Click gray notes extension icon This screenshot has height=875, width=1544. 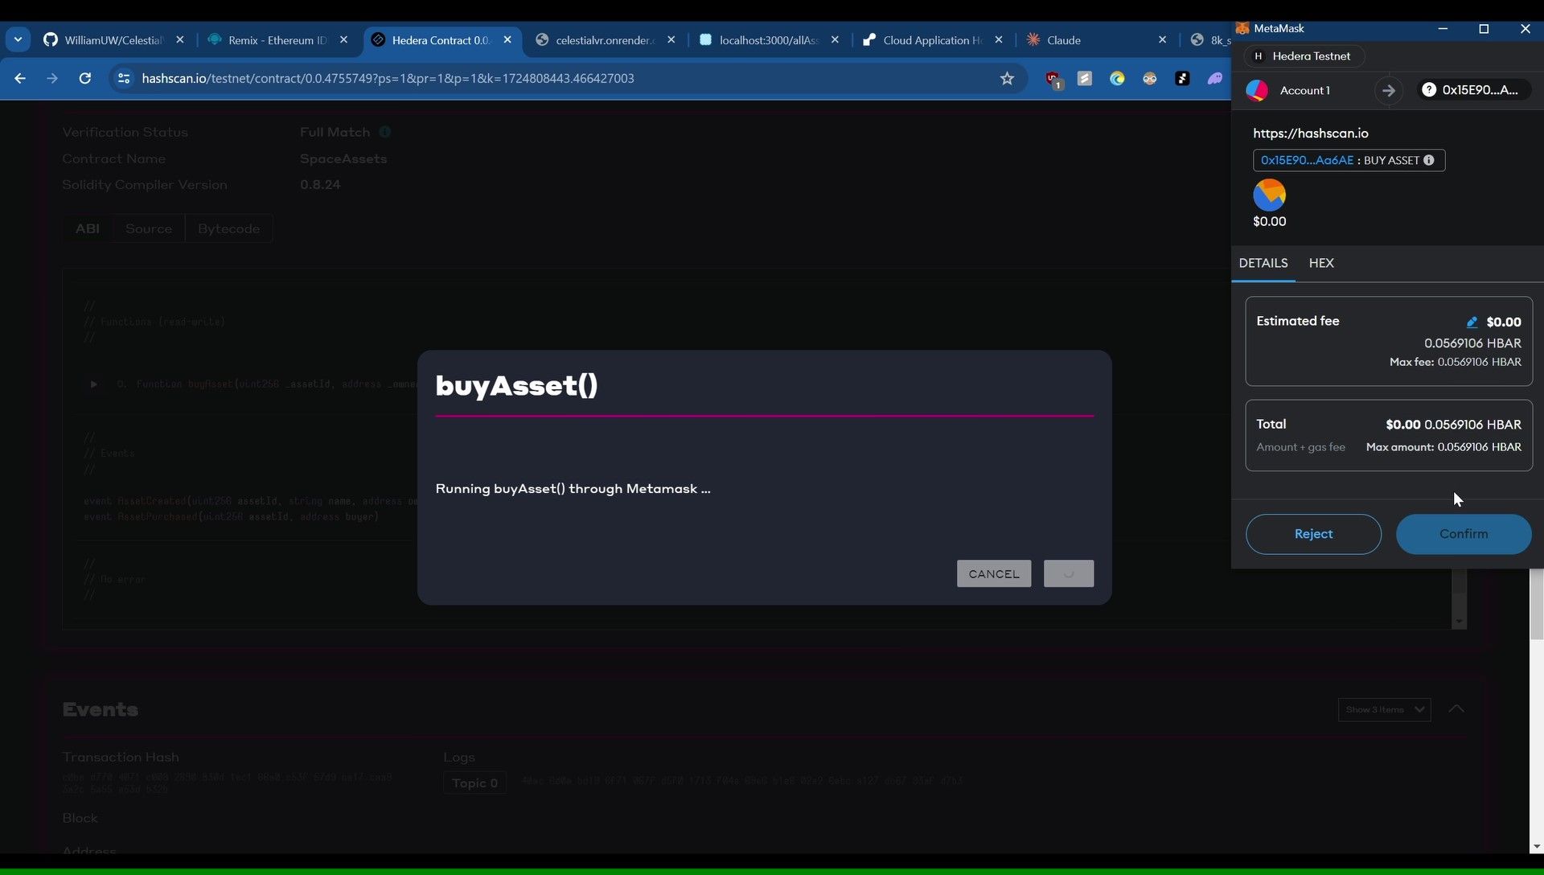[x=1085, y=78]
